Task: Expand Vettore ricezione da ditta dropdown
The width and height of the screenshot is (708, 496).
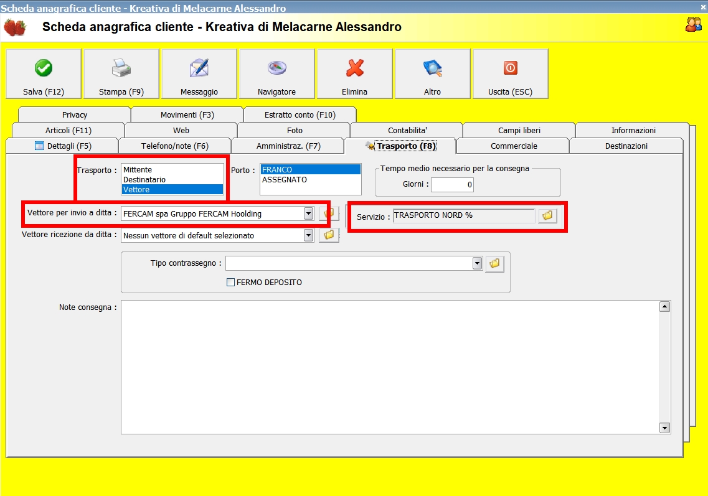Action: click(308, 235)
